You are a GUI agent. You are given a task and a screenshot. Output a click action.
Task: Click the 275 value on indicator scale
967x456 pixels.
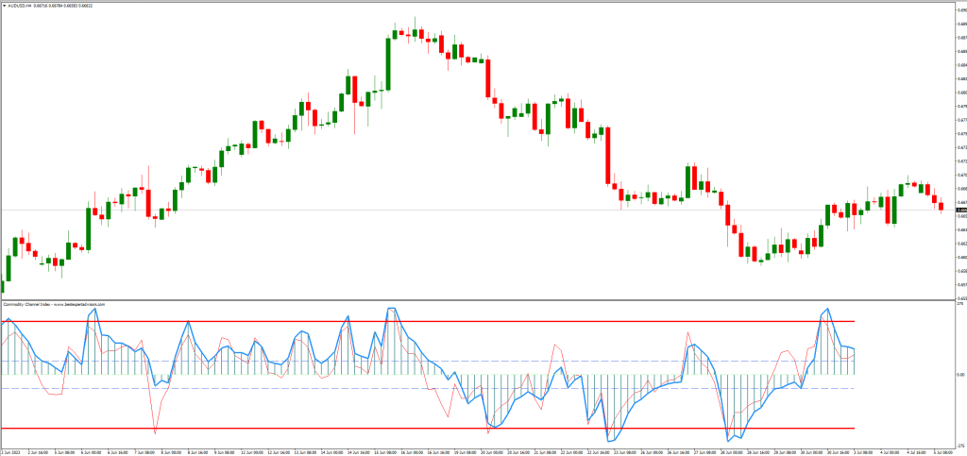click(x=960, y=304)
